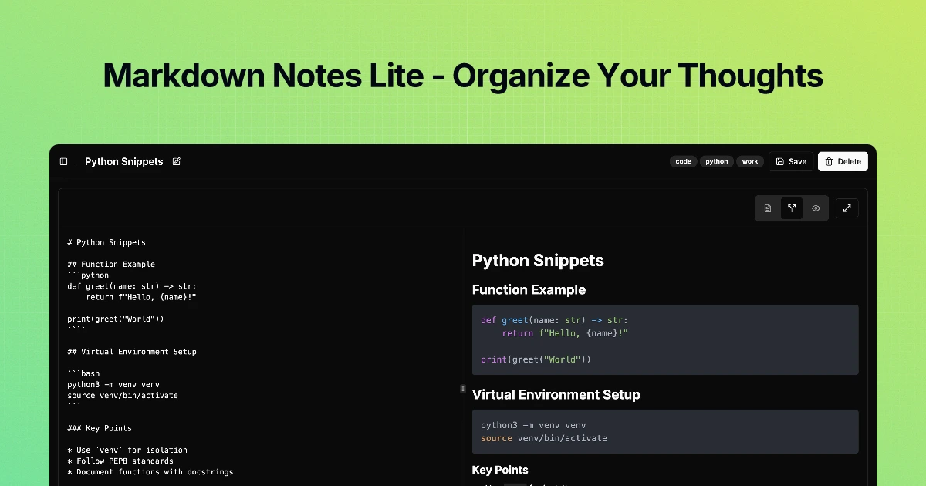Viewport: 926px width, 486px height.
Task: Save the Python Snippets note
Action: pos(791,161)
